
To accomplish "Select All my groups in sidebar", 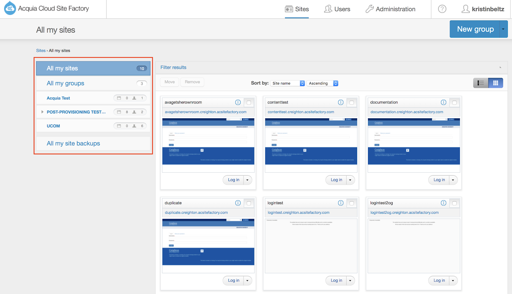I will tap(93, 83).
